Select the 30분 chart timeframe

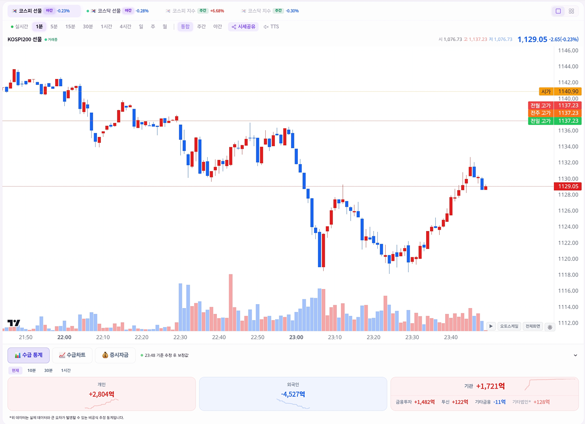pos(88,27)
